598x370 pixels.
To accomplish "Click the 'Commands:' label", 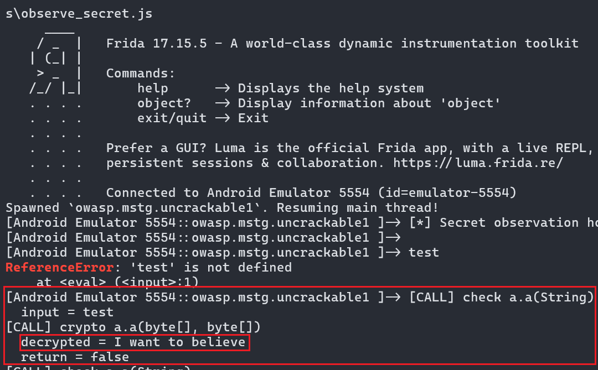I will tap(140, 73).
